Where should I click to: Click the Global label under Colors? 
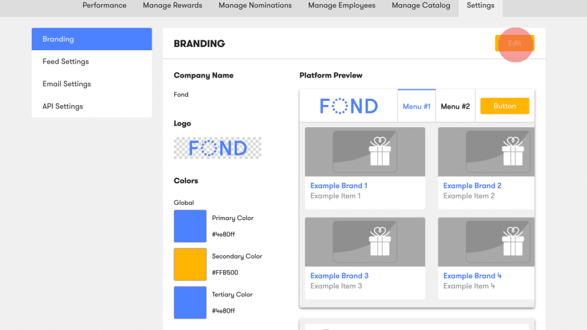pos(184,202)
